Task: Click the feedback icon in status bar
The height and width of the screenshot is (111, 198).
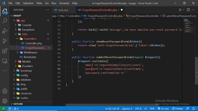Action: [x=188, y=109]
